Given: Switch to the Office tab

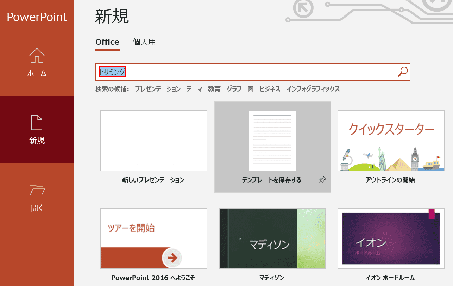Looking at the screenshot, I should point(107,42).
